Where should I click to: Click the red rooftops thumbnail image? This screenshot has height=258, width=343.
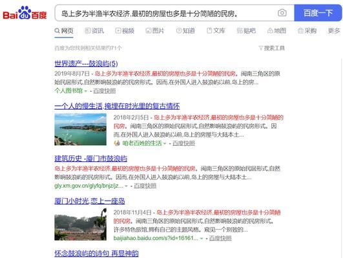coord(81,224)
